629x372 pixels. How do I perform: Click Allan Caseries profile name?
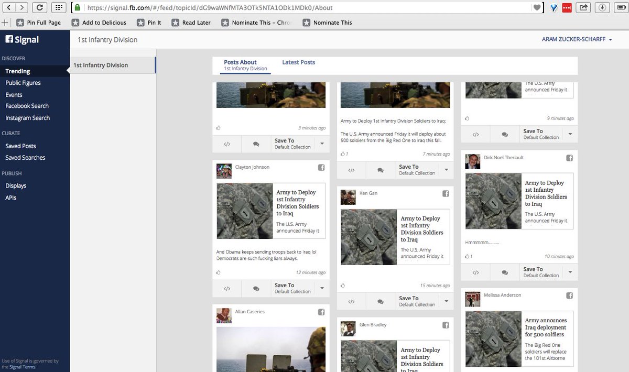[250, 312]
